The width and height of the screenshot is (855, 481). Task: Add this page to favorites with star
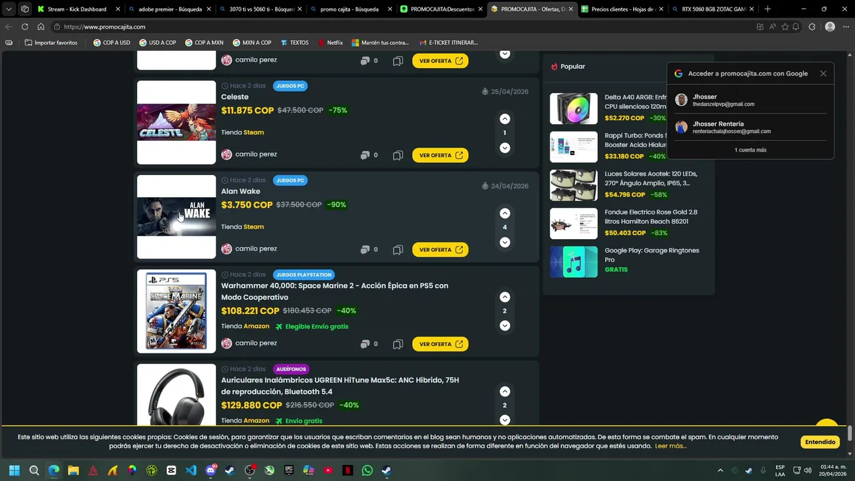click(785, 27)
